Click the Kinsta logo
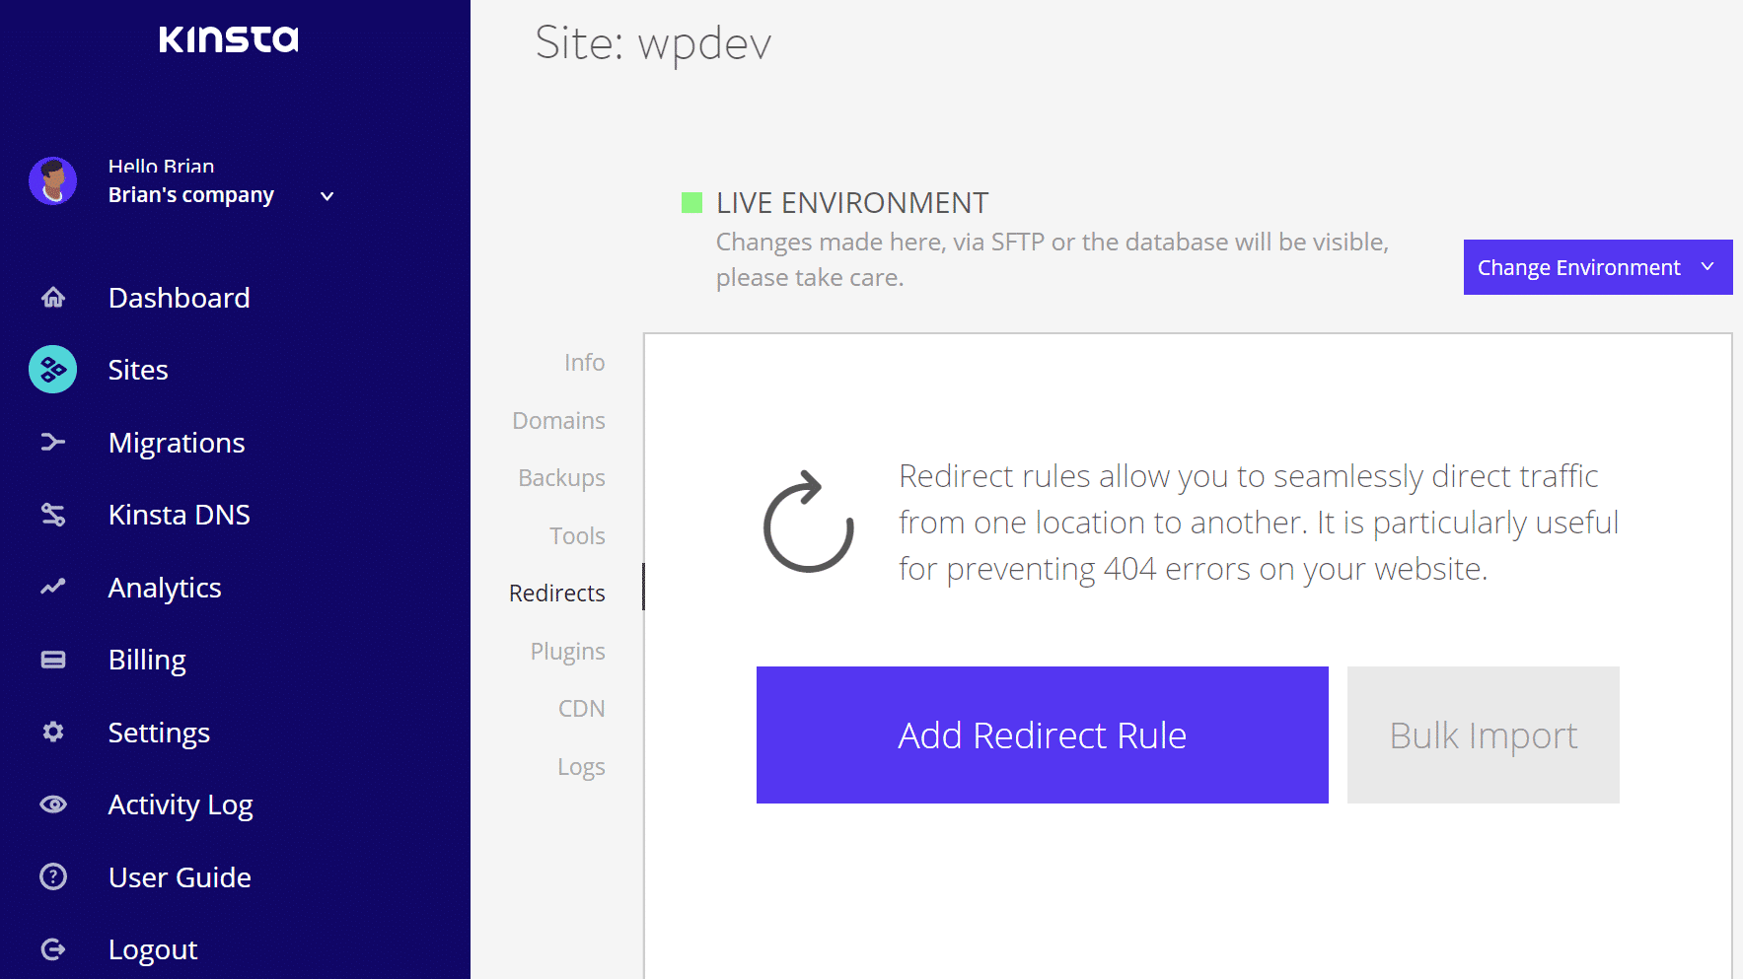Image resolution: width=1743 pixels, height=979 pixels. 228,39
